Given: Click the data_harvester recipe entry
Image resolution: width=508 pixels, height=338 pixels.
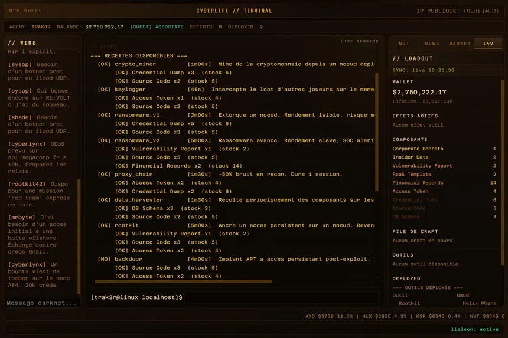Looking at the screenshot, I should [236, 199].
